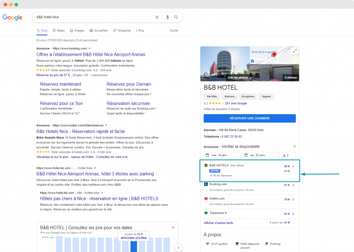Advance price chart with next arrow
Image resolution: width=354 pixels, height=252 pixels.
[178, 248]
